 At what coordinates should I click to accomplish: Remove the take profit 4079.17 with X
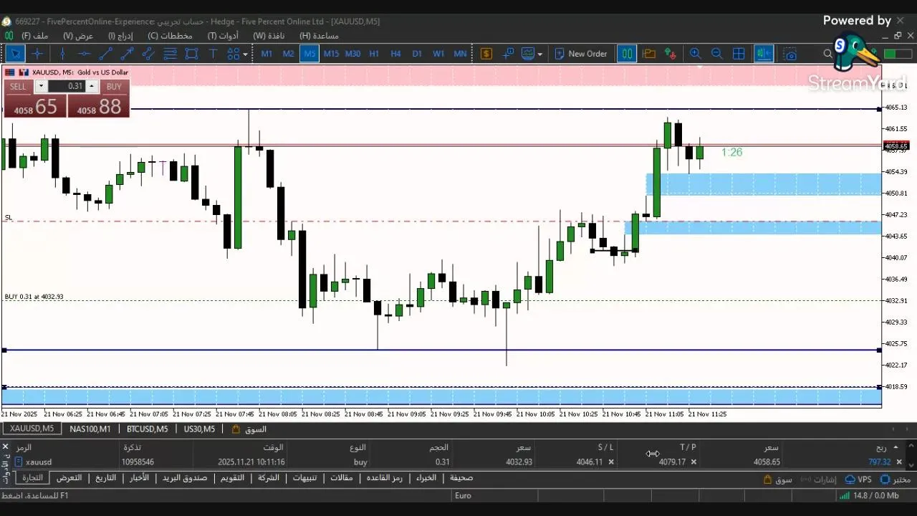click(693, 462)
